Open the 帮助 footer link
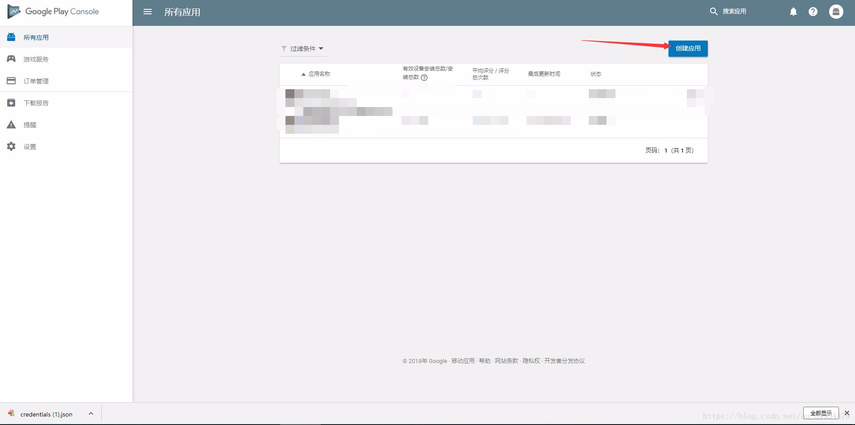 [x=485, y=361]
